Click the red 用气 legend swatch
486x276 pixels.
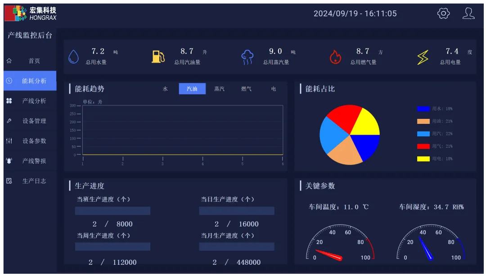[x=423, y=146]
